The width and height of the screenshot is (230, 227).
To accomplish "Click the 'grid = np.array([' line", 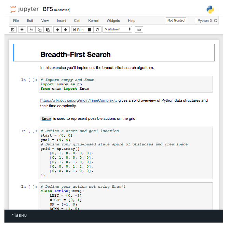I will click(x=60, y=149).
